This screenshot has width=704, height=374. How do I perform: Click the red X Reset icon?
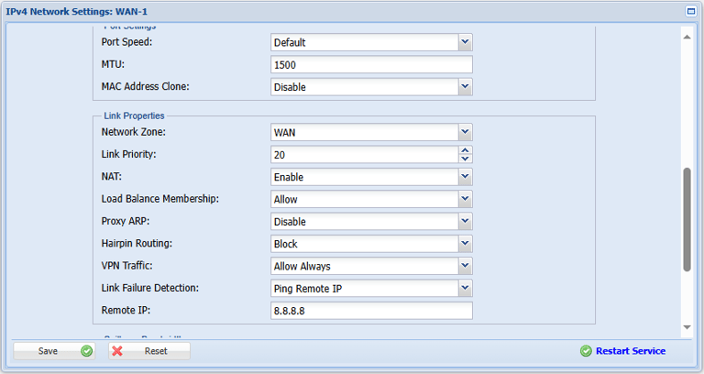click(x=116, y=351)
